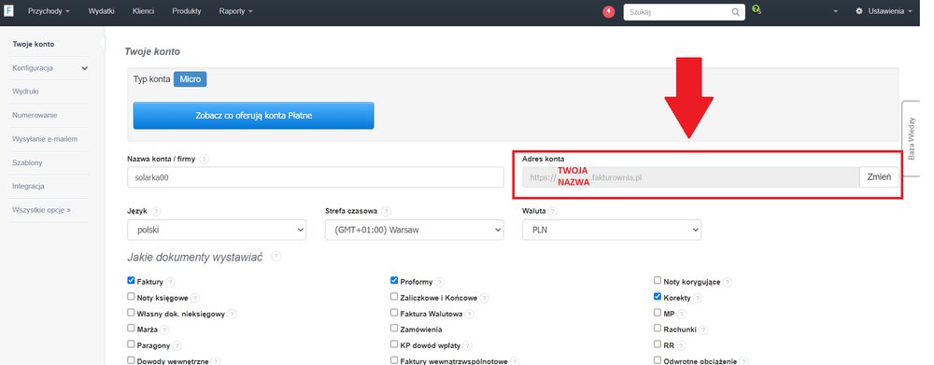The image size is (934, 365).
Task: Click Zobacz co oferują konta Płatne button
Action: [254, 116]
